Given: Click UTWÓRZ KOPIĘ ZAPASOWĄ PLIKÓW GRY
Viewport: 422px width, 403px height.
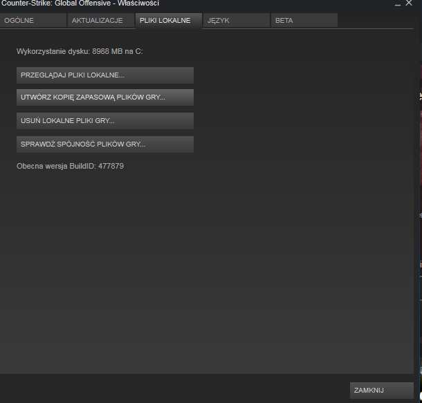Looking at the screenshot, I should click(x=105, y=97).
